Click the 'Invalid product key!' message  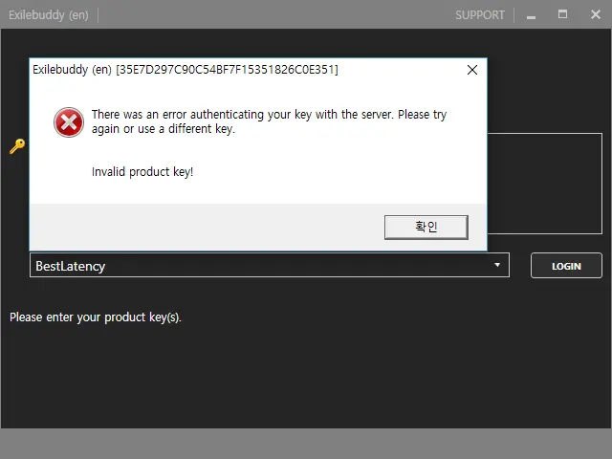tap(142, 172)
